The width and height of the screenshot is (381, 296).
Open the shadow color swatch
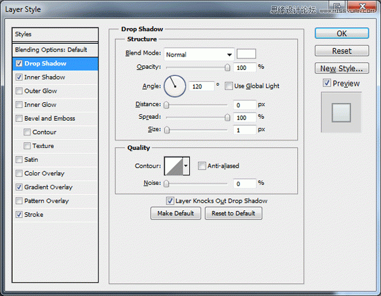(x=246, y=54)
